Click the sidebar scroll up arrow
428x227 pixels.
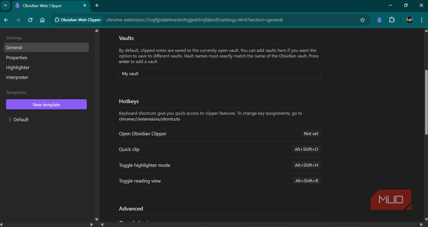[x=97, y=31]
